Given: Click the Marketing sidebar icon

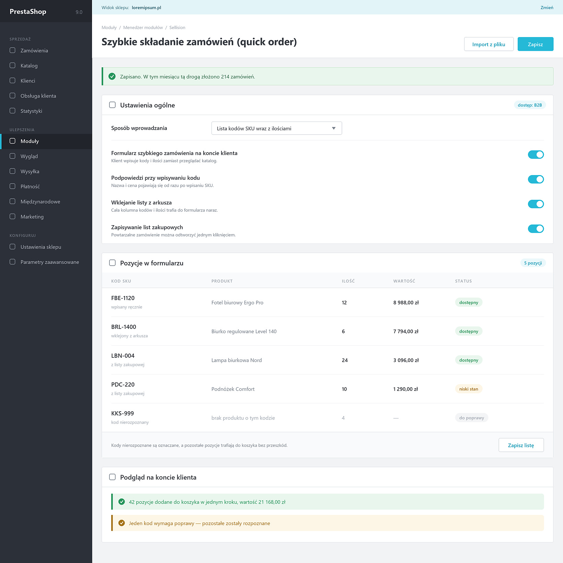Looking at the screenshot, I should pyautogui.click(x=12, y=217).
